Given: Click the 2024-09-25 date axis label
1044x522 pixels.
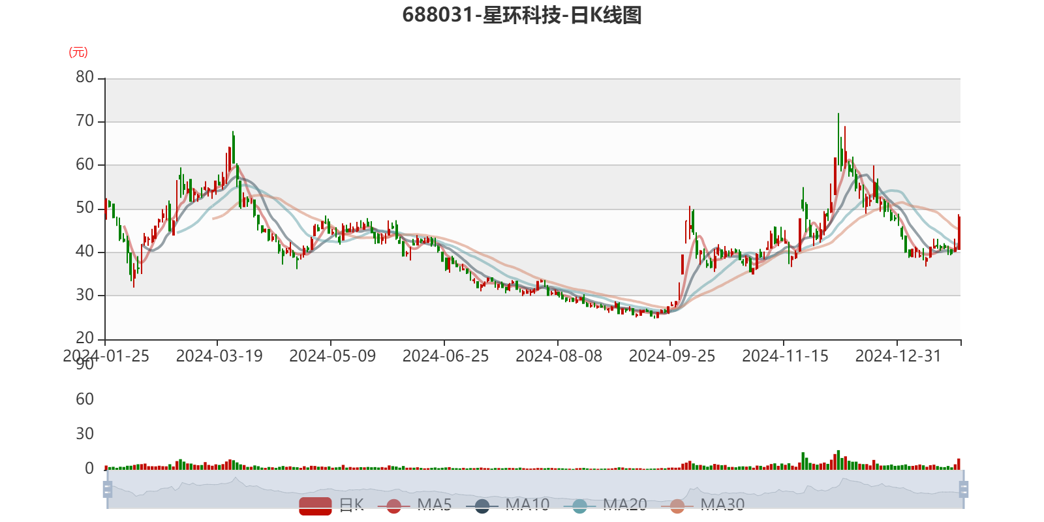Looking at the screenshot, I should [x=672, y=356].
